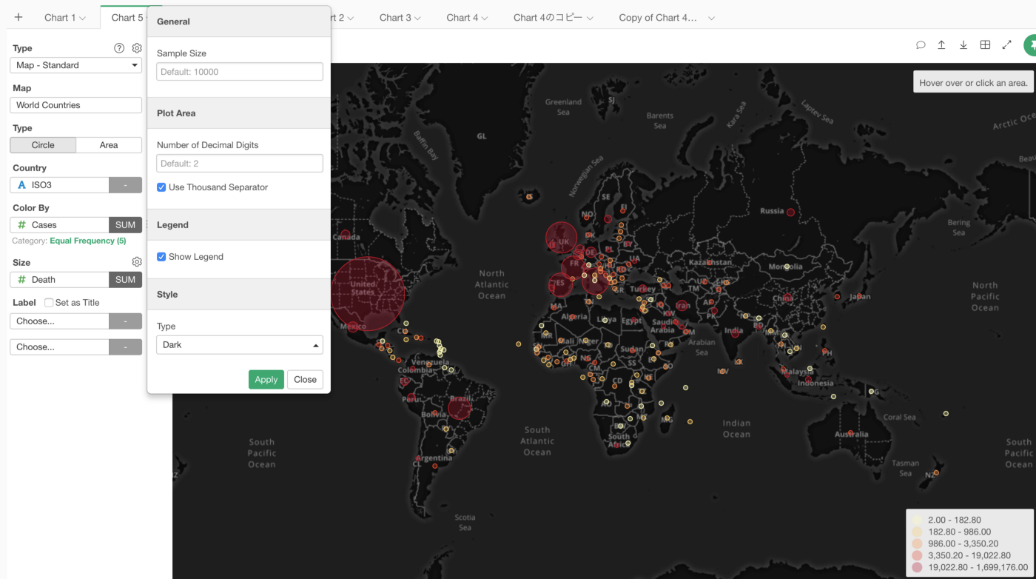Open the first Label Choose... dropdown
Screen dimensions: 1036x579
tap(59, 321)
